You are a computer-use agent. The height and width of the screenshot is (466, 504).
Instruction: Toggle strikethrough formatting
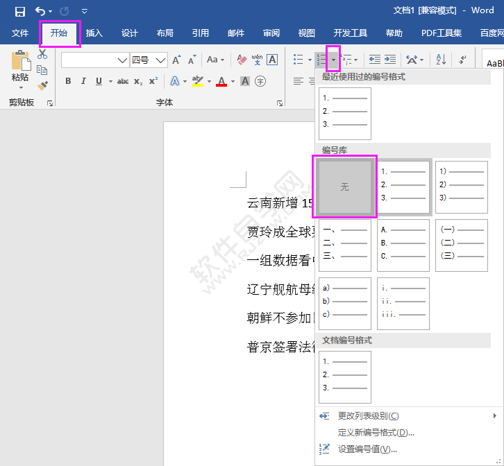click(123, 81)
